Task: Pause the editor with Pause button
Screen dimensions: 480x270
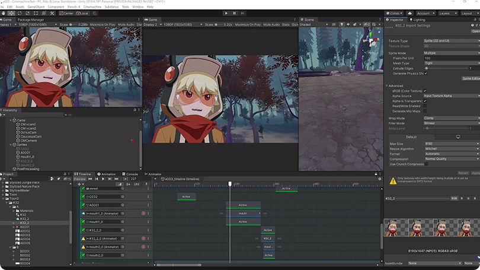Action: pyautogui.click(x=235, y=13)
